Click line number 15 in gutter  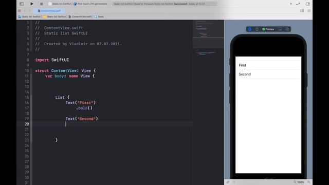pos(27,97)
